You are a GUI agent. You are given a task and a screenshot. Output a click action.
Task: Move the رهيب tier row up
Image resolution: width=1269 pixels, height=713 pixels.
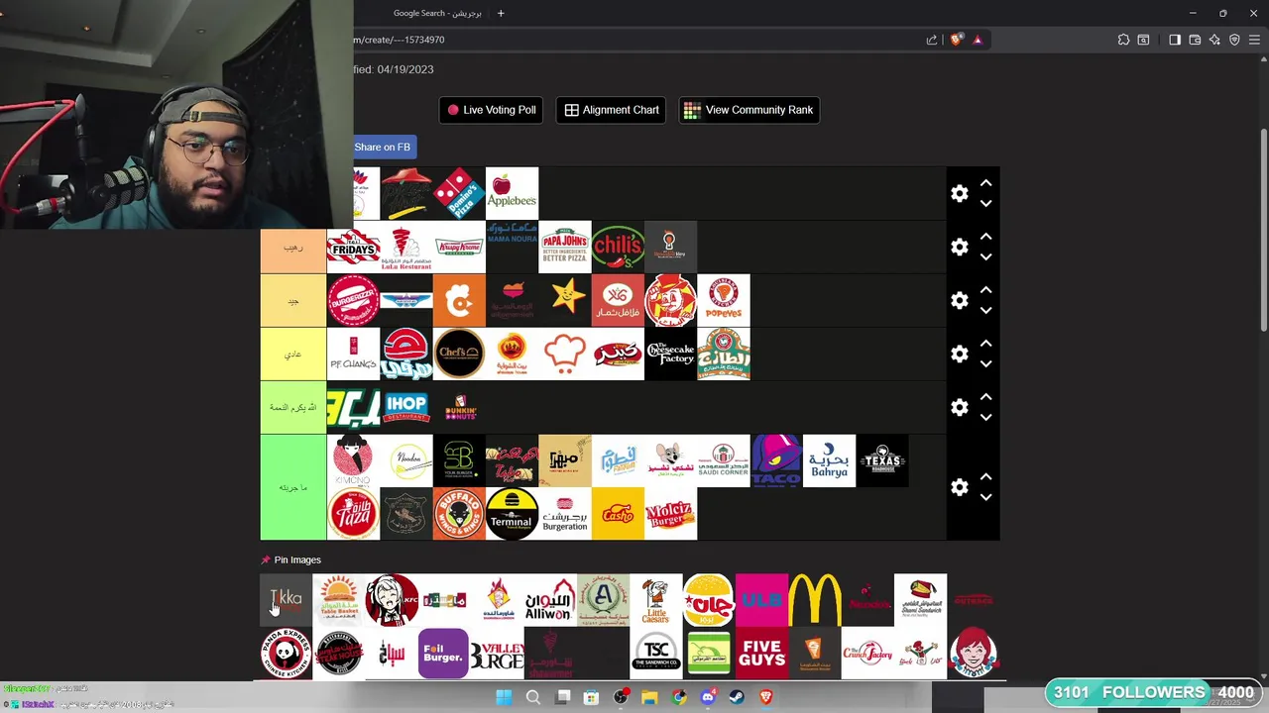point(985,237)
